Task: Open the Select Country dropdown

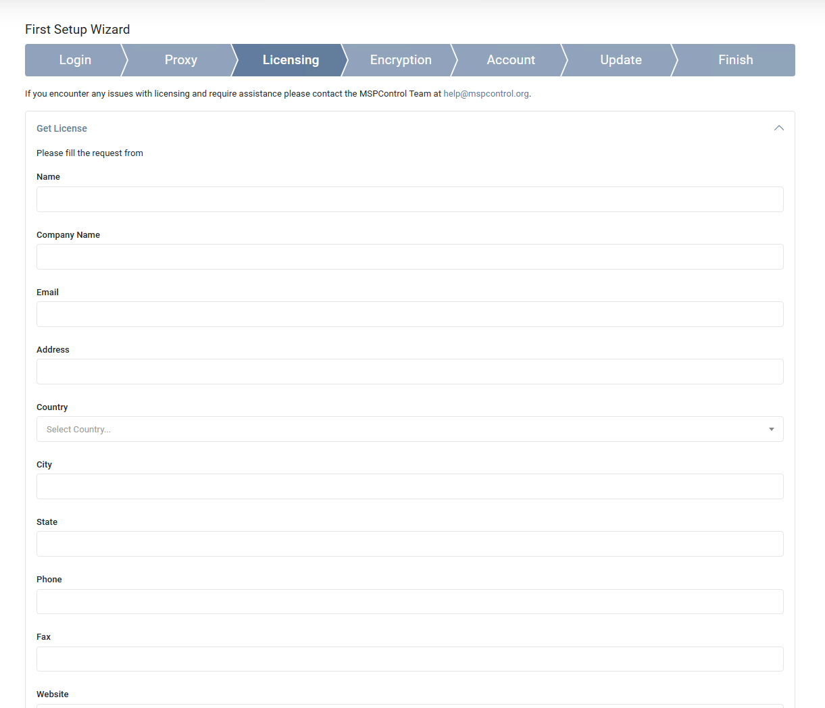Action: coord(410,429)
